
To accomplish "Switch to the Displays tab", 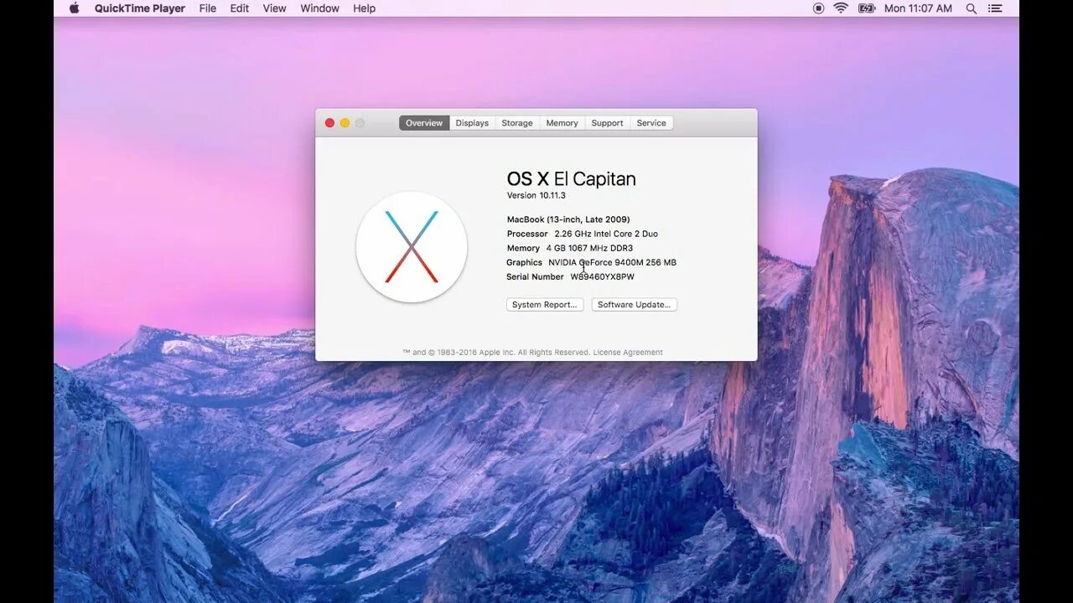I will pos(472,123).
